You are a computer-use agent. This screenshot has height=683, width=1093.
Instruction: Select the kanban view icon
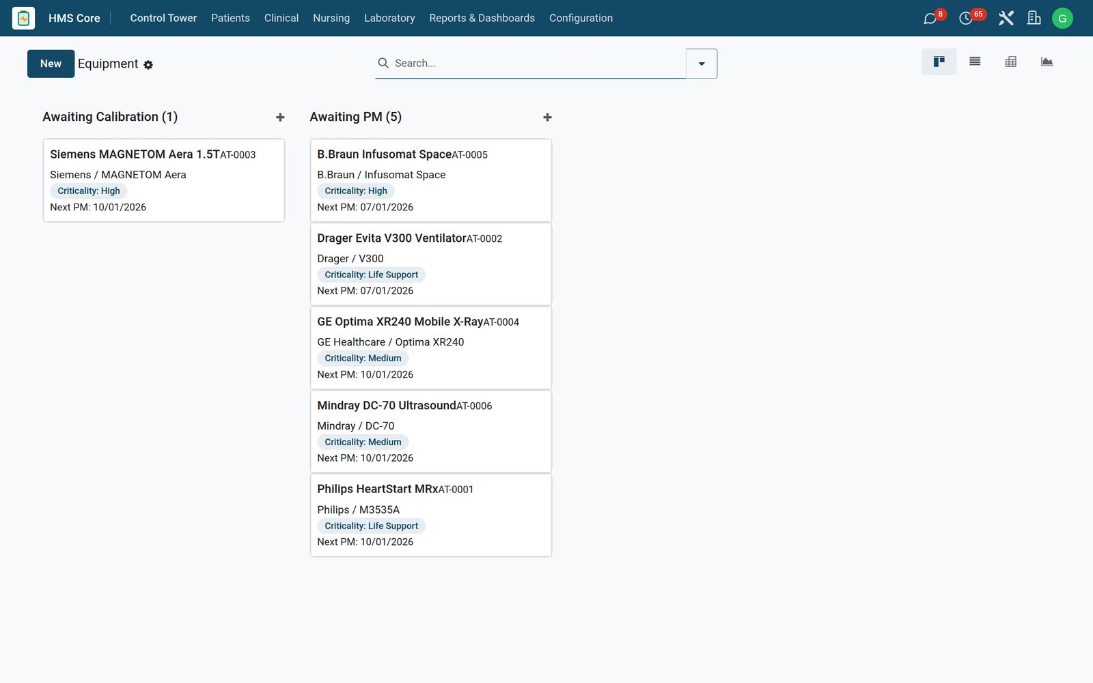pos(939,61)
